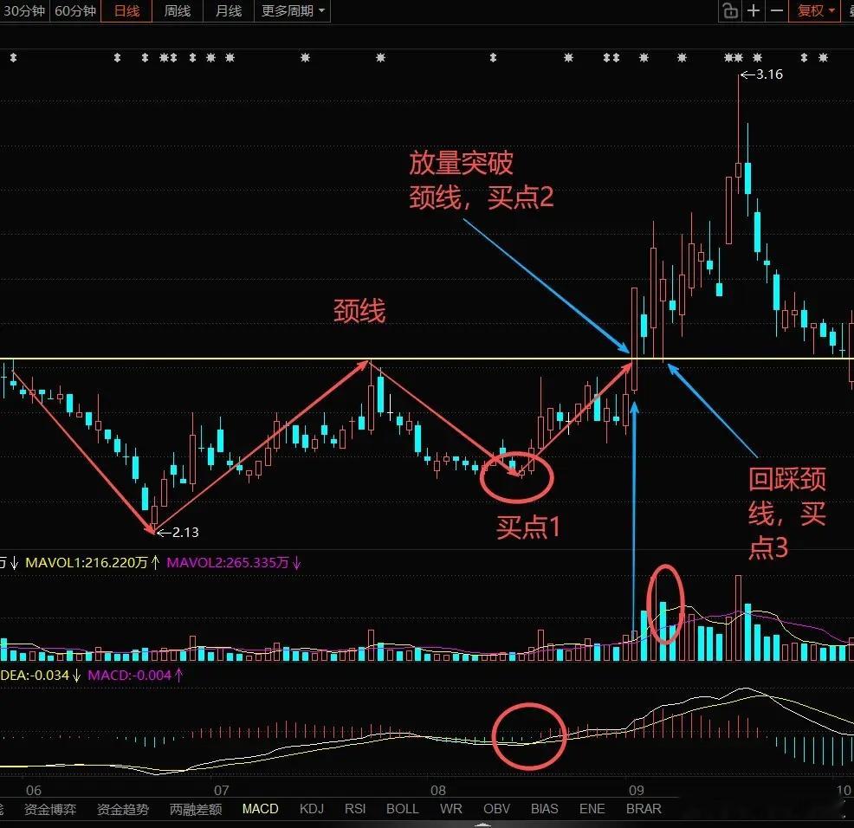Select the WR indicator tab
Viewport: 854px width, 828px height.
(451, 809)
